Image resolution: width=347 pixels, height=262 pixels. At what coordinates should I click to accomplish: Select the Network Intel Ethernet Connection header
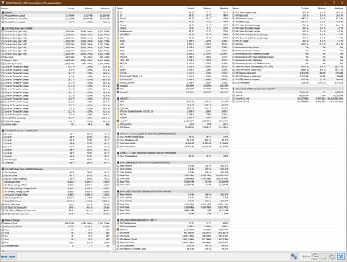point(288,89)
